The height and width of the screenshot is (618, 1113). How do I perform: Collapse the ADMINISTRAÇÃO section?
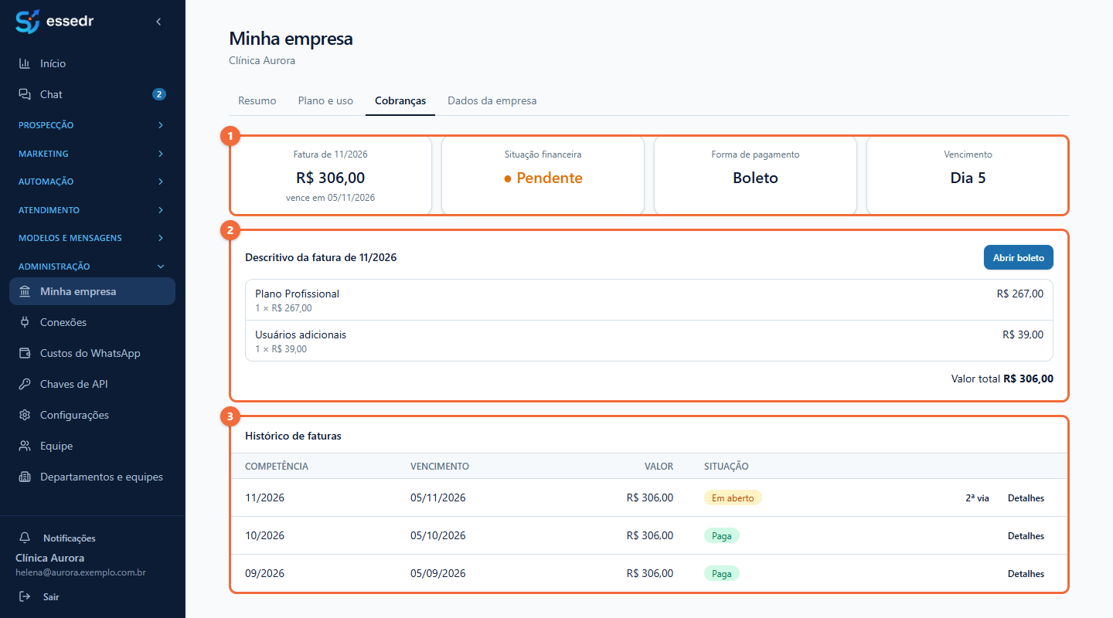tap(93, 267)
